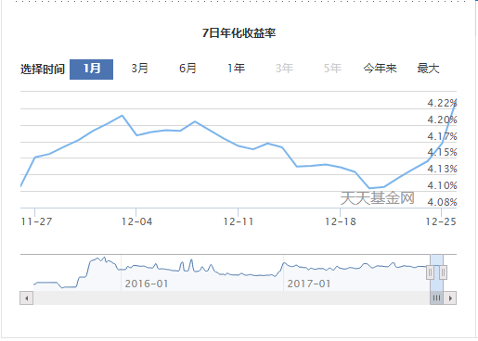The height and width of the screenshot is (341, 478).
Task: Choose the 最大 time range
Action: click(x=428, y=69)
